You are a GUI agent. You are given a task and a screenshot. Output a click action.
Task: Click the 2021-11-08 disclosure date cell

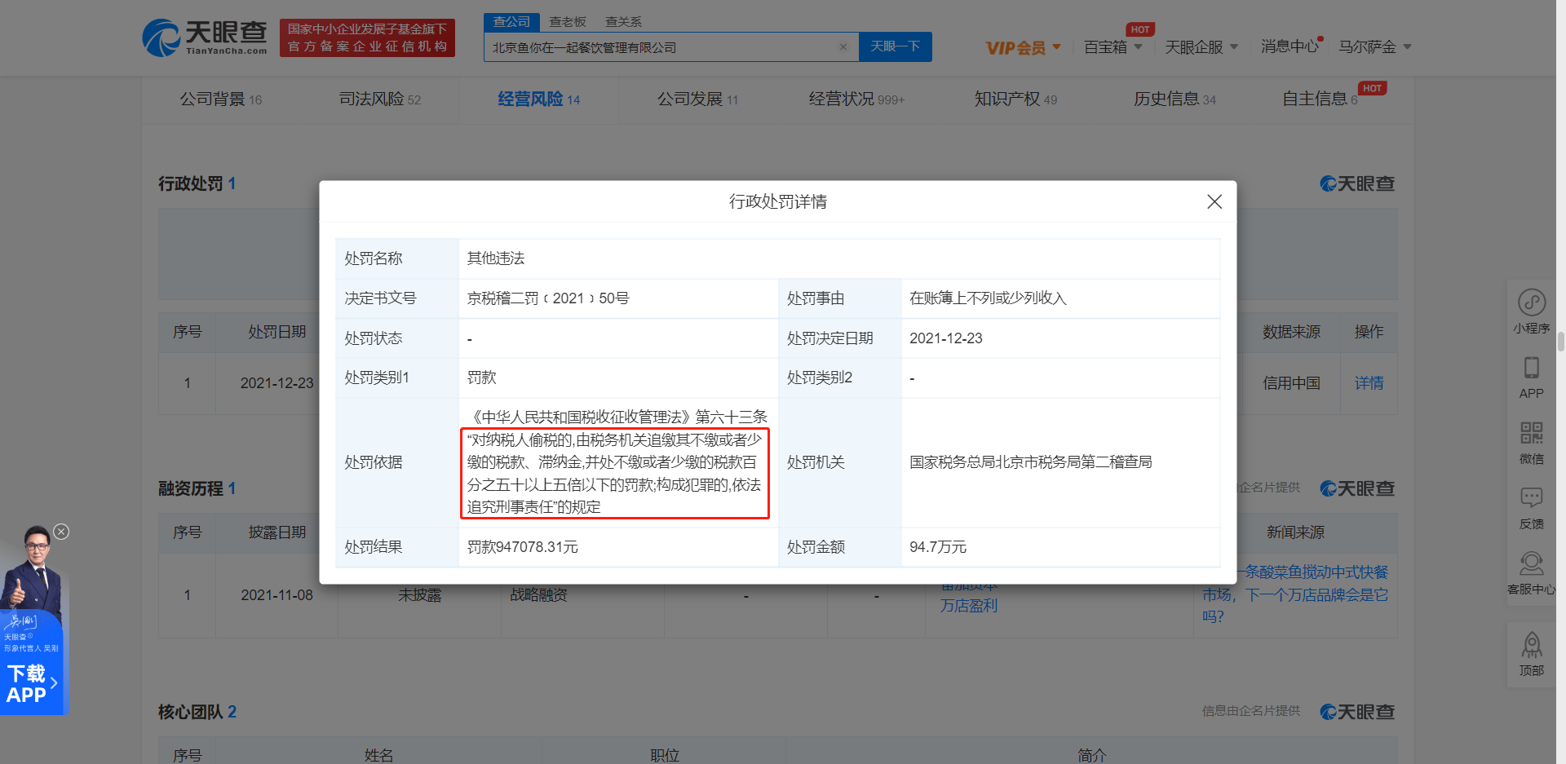[x=276, y=595]
